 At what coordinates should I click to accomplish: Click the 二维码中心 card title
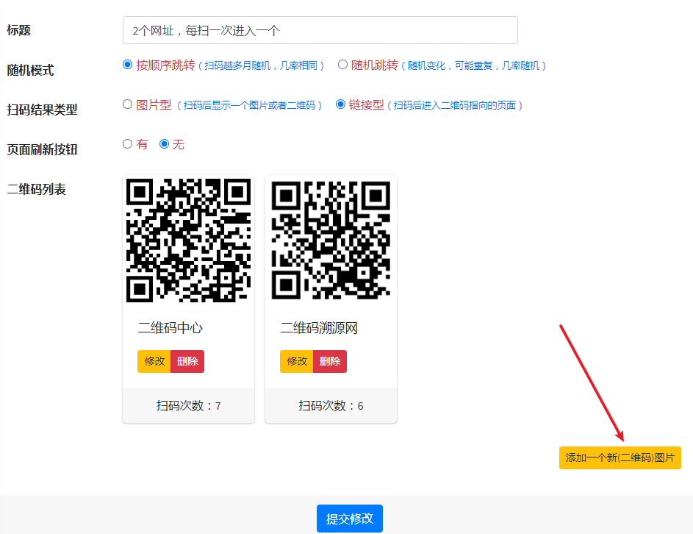click(170, 328)
